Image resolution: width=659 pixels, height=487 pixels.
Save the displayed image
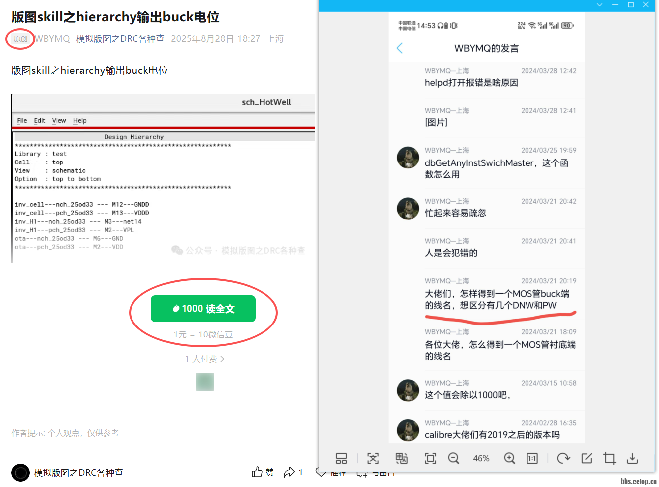coord(632,458)
